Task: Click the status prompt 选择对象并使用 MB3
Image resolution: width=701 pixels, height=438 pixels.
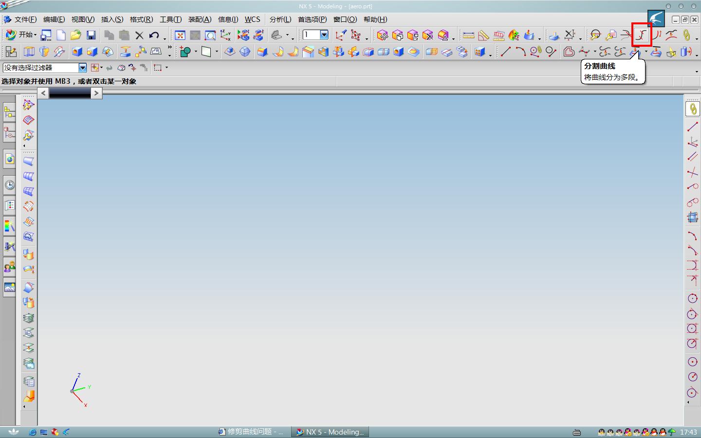Action: pyautogui.click(x=69, y=81)
